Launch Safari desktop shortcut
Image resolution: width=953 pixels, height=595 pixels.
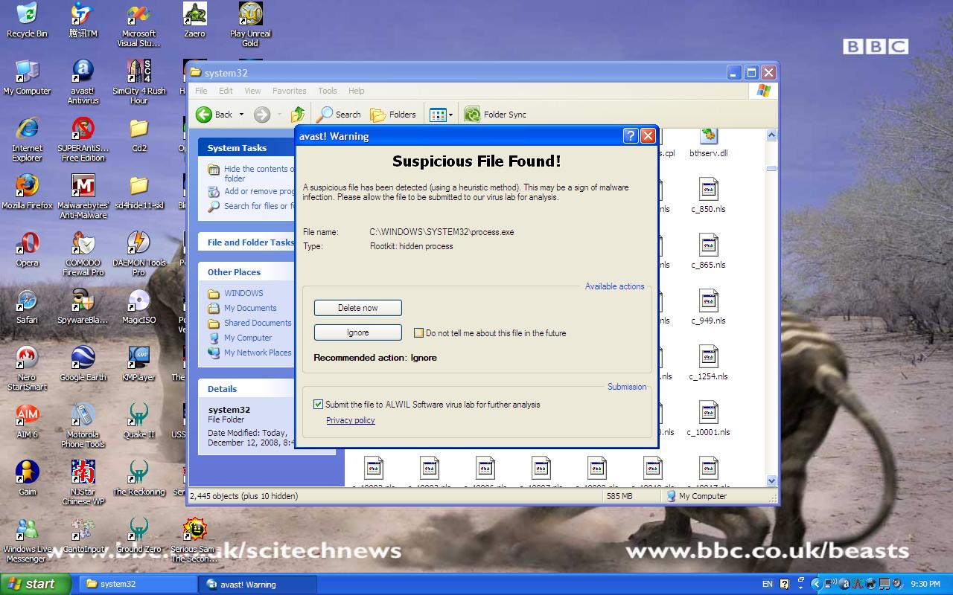tap(27, 306)
